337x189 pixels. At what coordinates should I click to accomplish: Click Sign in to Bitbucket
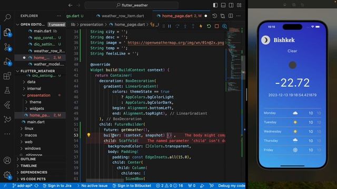(132, 185)
